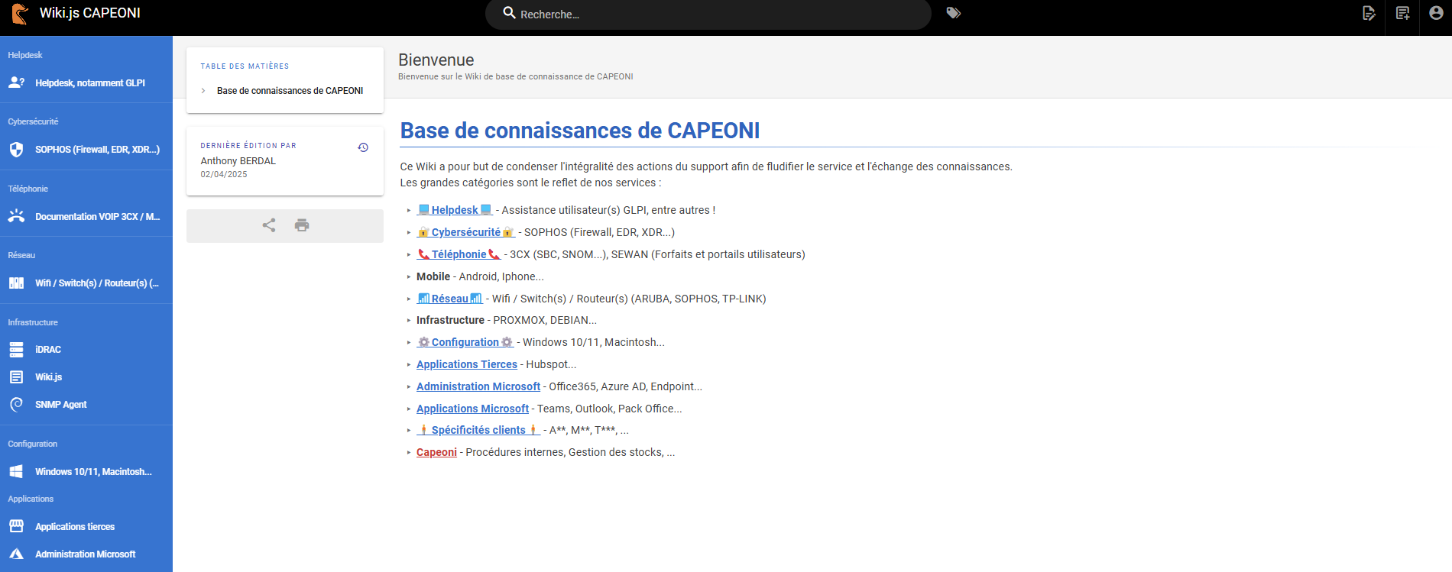Open the Téléphonie link in the page list
The height and width of the screenshot is (572, 1452).
click(459, 254)
